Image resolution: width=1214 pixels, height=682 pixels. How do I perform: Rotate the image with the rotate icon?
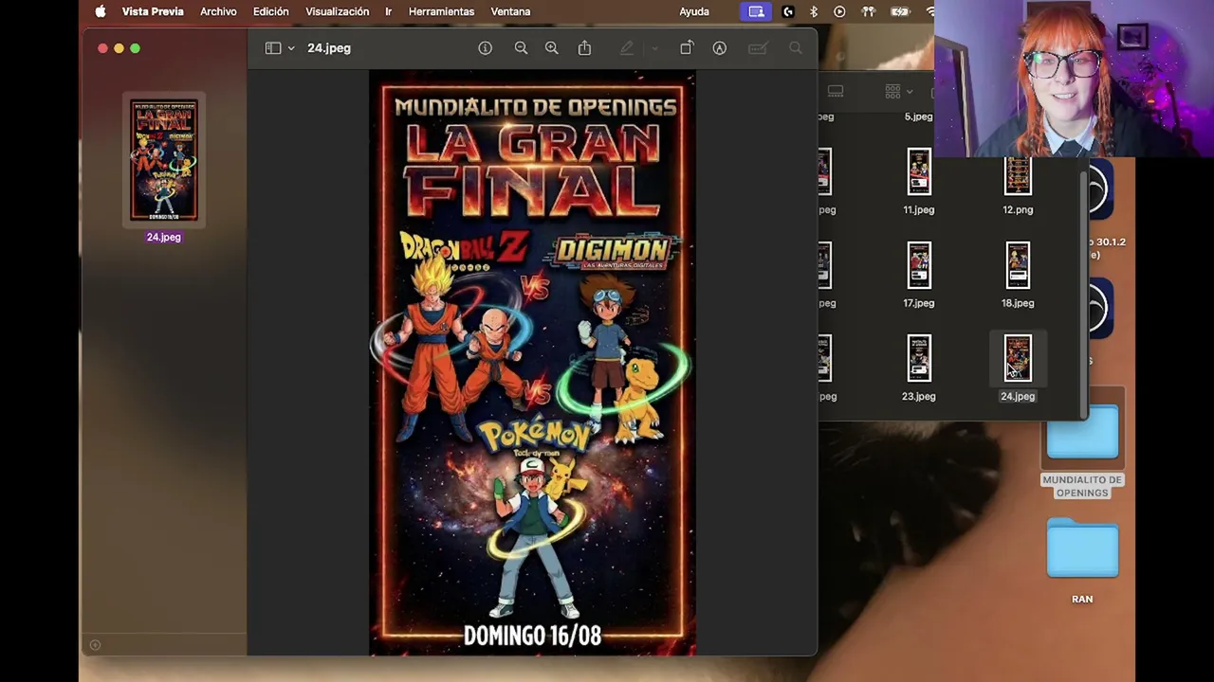687,48
